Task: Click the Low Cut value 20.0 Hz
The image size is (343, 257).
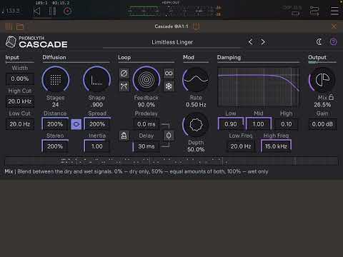Action: 20,124
